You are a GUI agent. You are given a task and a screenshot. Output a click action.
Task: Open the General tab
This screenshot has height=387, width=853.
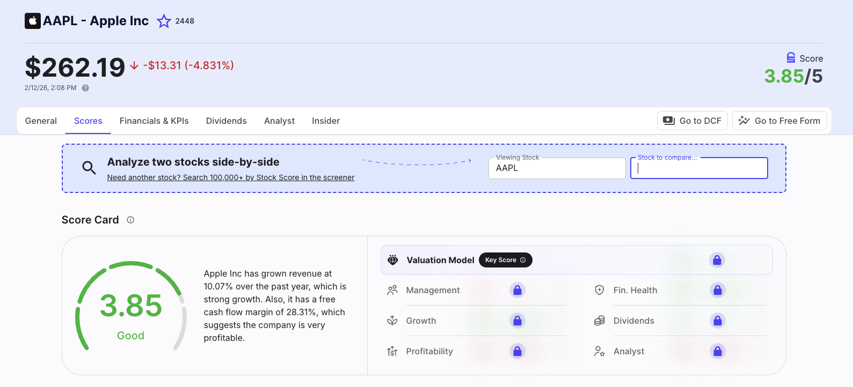coord(41,121)
